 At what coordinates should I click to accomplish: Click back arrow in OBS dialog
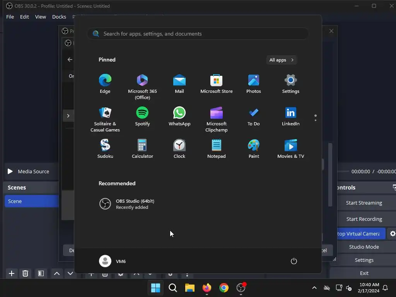pyautogui.click(x=70, y=60)
